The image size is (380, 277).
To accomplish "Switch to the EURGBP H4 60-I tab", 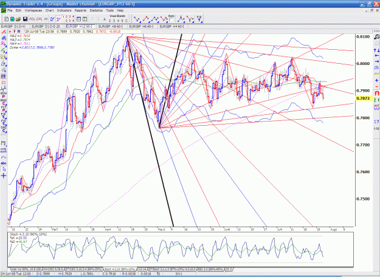I will (172, 26).
